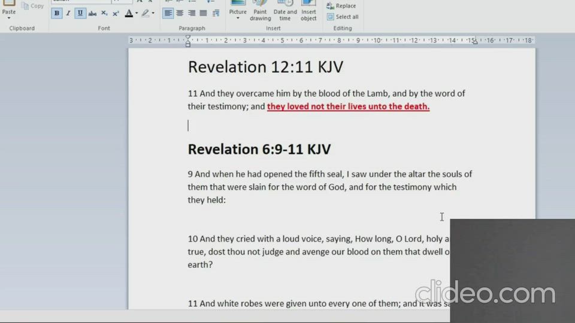
Task: Apply strikethrough to text
Action: 92,13
